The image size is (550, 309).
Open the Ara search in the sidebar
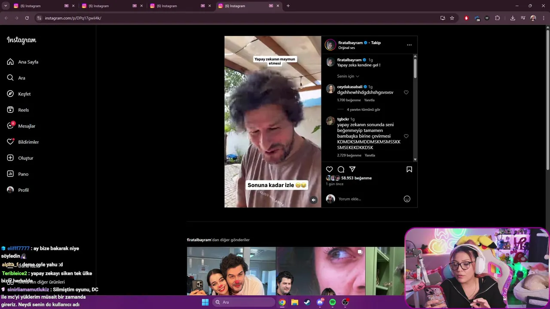[x=16, y=78]
